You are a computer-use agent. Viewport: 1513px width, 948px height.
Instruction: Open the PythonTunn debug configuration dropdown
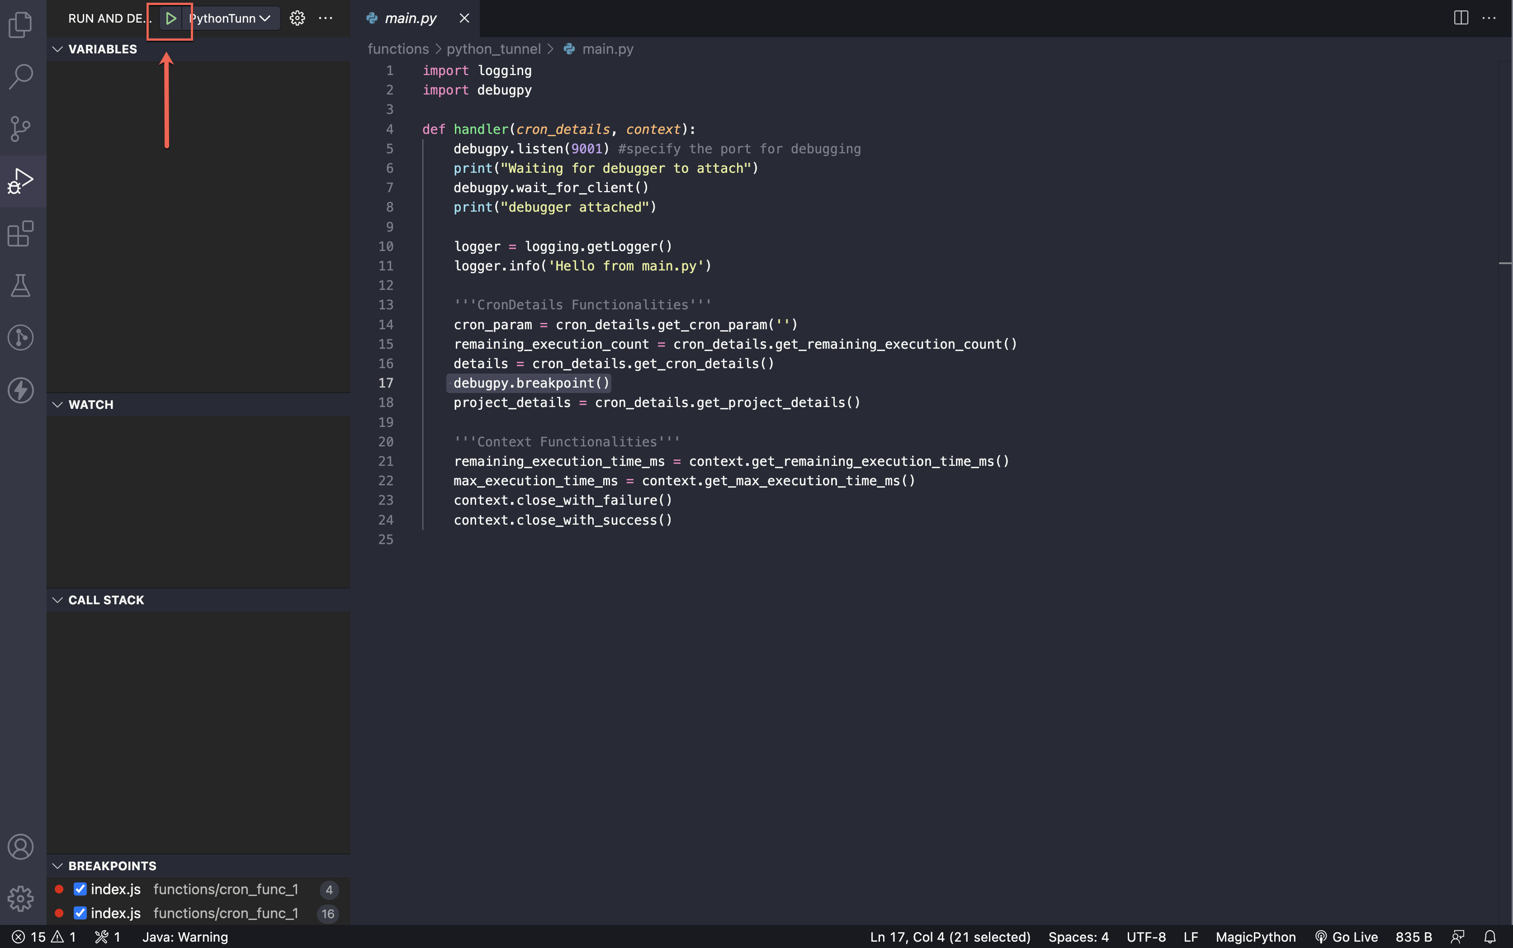(231, 18)
